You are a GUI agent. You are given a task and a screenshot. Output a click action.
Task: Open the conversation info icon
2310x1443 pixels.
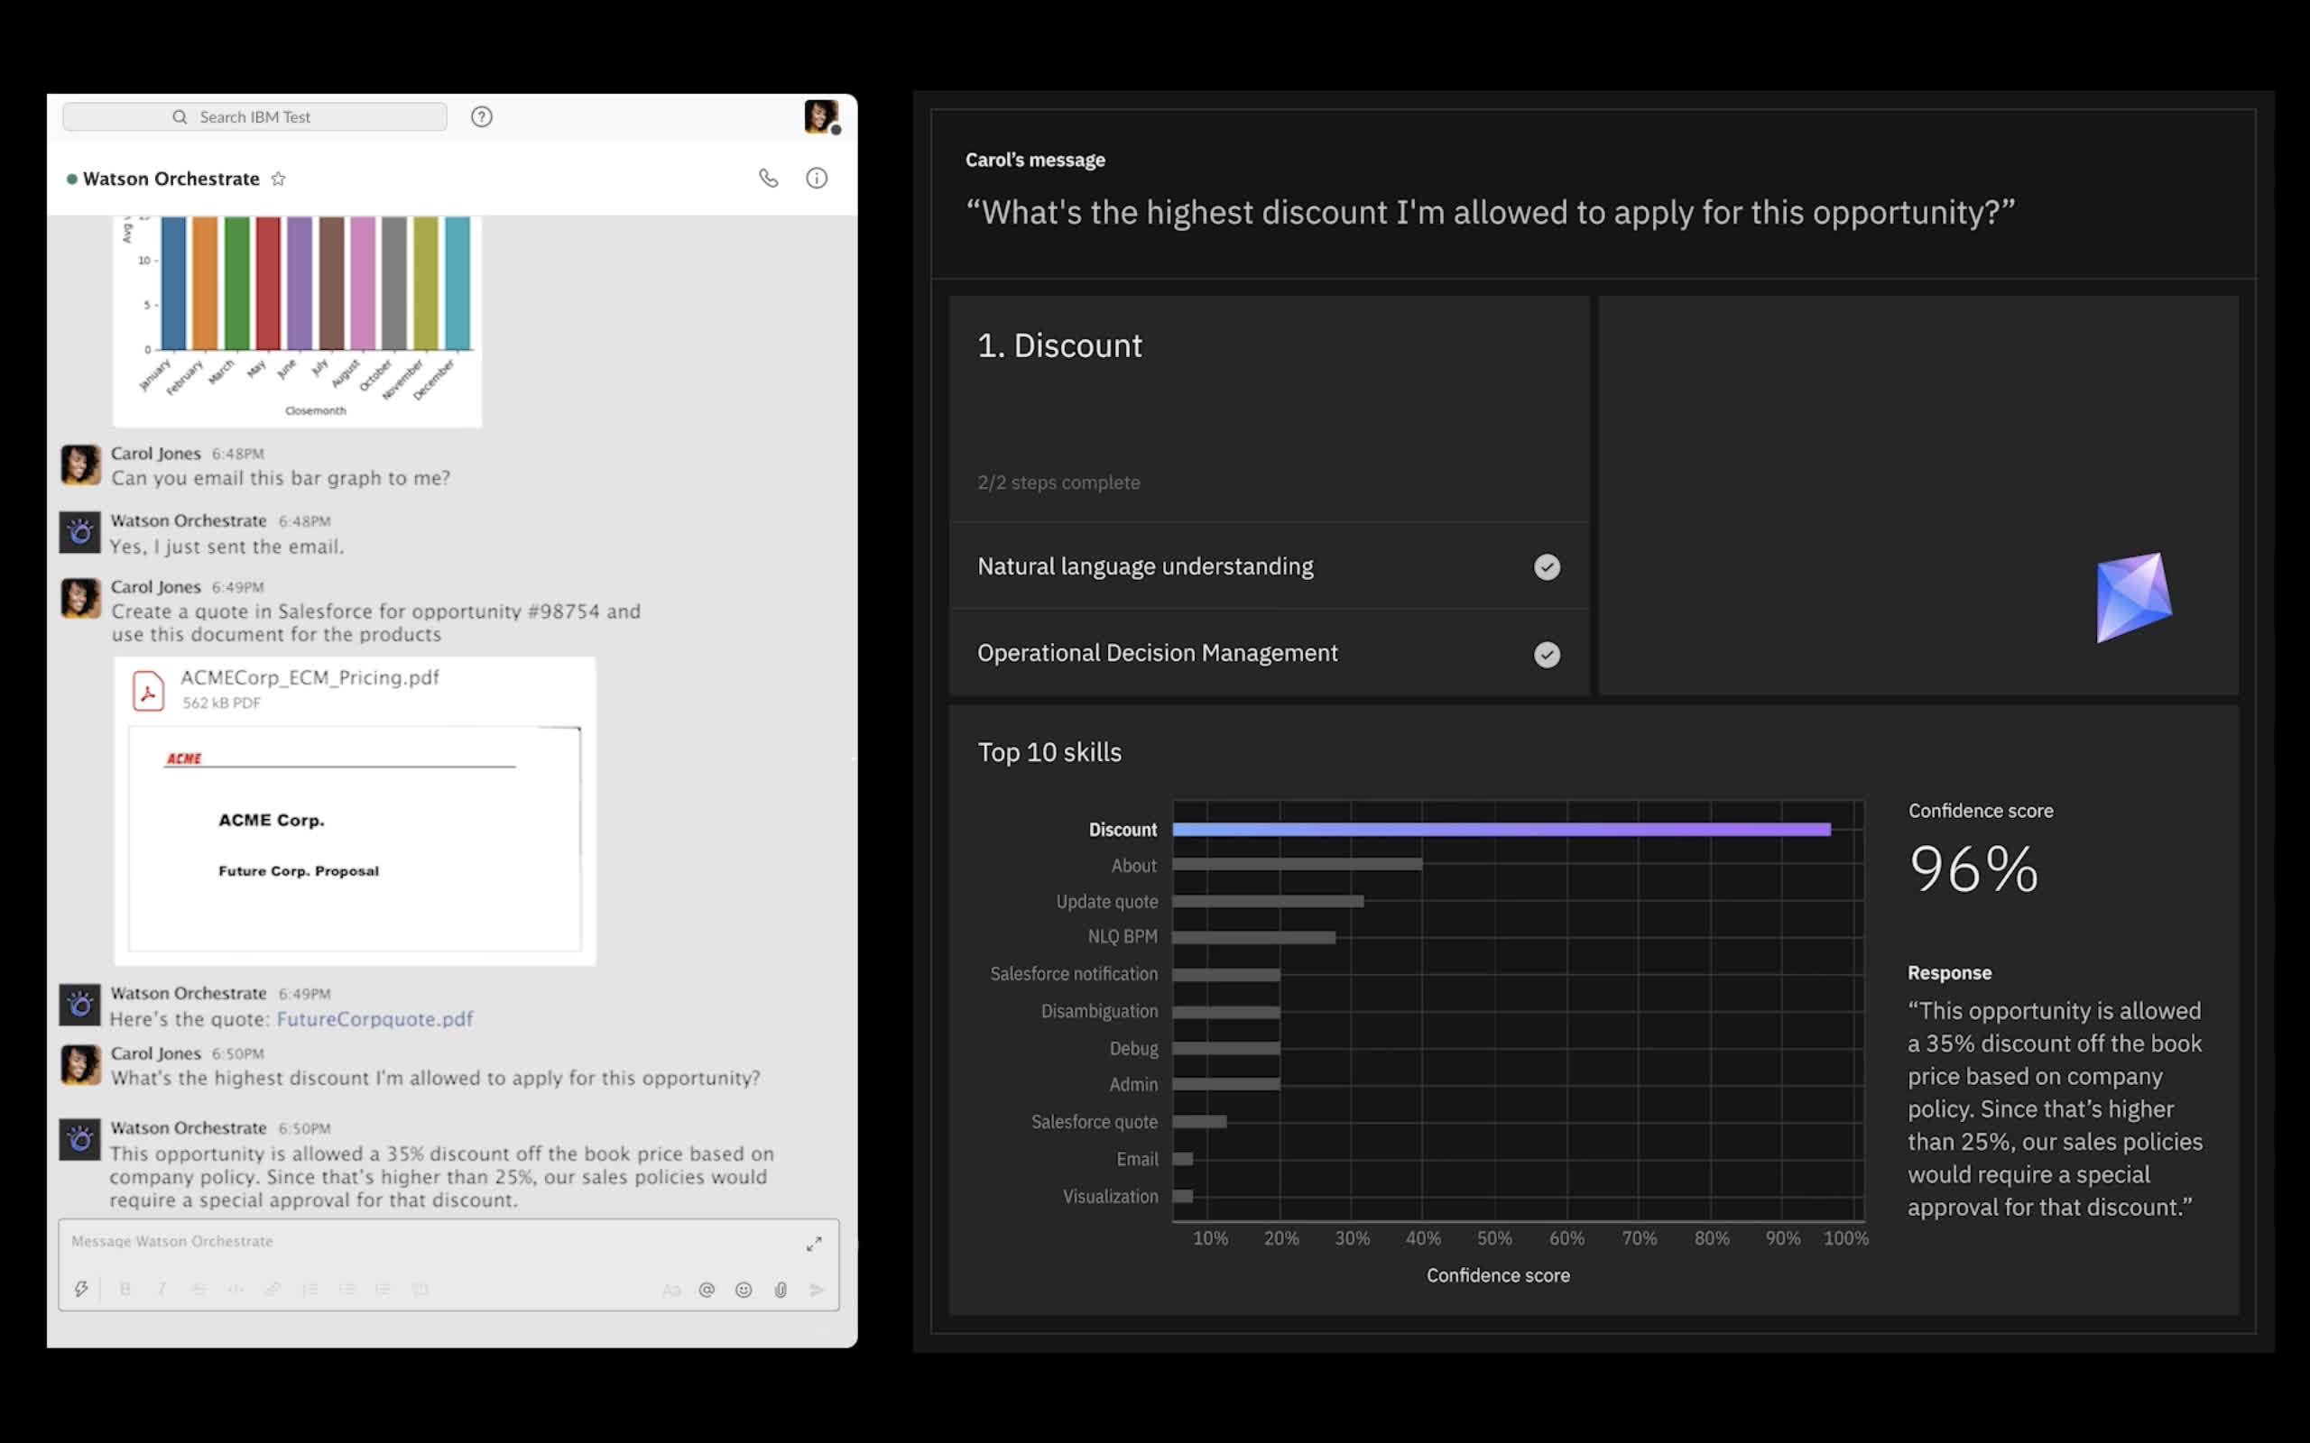[x=816, y=179]
